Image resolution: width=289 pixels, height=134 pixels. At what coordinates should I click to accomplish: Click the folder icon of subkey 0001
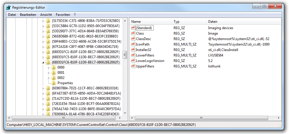pyautogui.click(x=54, y=73)
